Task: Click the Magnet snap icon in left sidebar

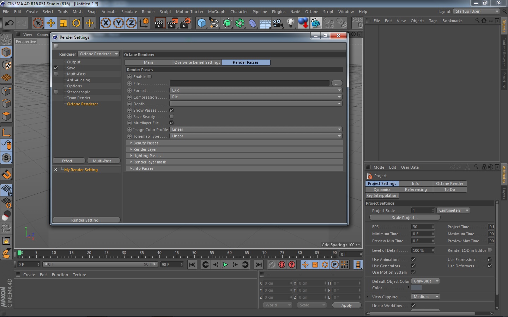Action: point(6,174)
